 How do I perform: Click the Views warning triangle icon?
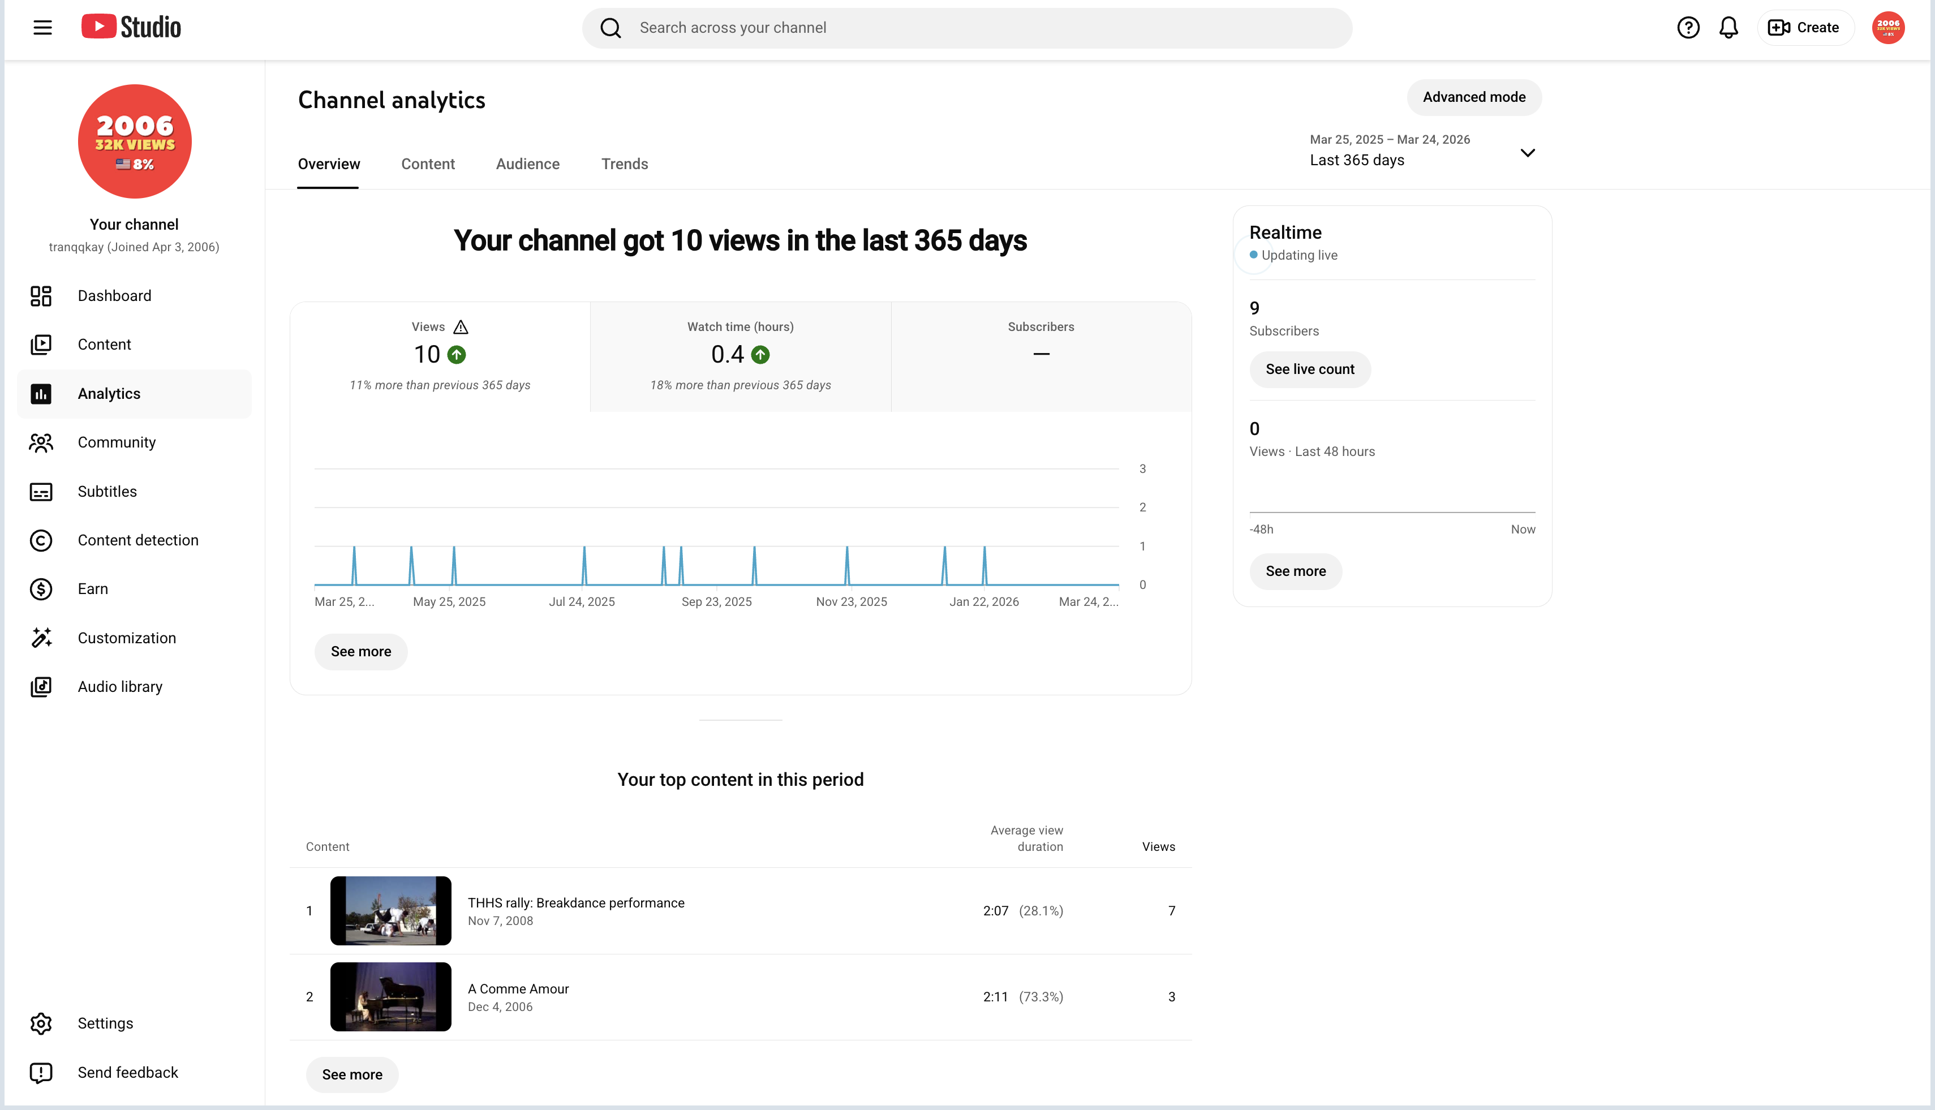coord(461,327)
